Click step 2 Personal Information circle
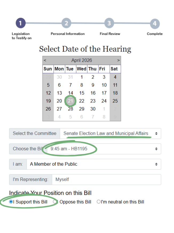Image resolution: width=174 pixels, height=233 pixels. (x=66, y=23)
